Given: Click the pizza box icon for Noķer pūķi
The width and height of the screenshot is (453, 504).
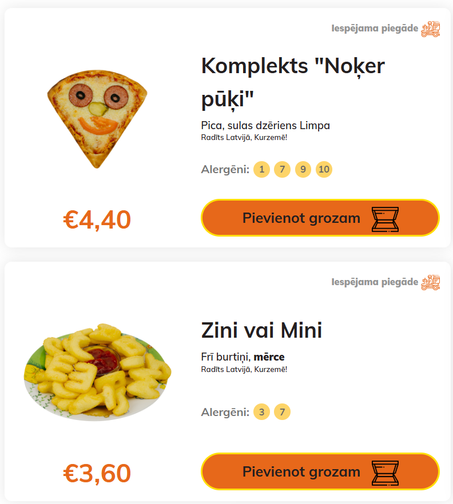Looking at the screenshot, I should 385,219.
